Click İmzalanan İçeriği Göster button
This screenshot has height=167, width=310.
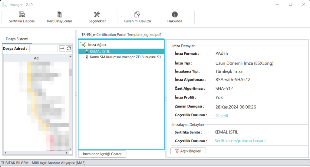102,154
